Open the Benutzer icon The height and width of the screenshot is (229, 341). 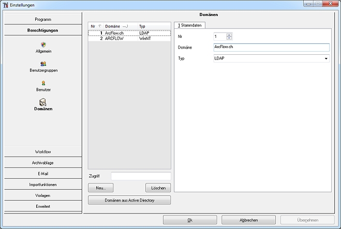[x=43, y=83]
